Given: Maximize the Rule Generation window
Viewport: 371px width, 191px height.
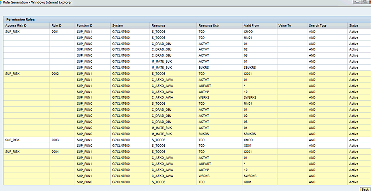Looking at the screenshot, I should [x=365, y=1].
